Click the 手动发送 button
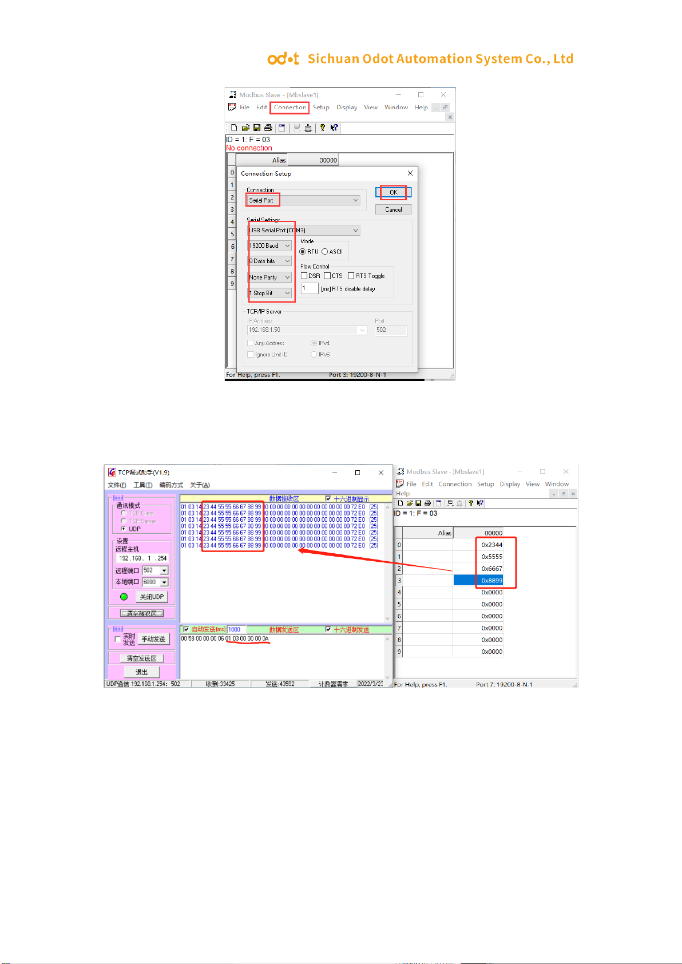Viewport: 682px width, 964px height. [x=153, y=639]
